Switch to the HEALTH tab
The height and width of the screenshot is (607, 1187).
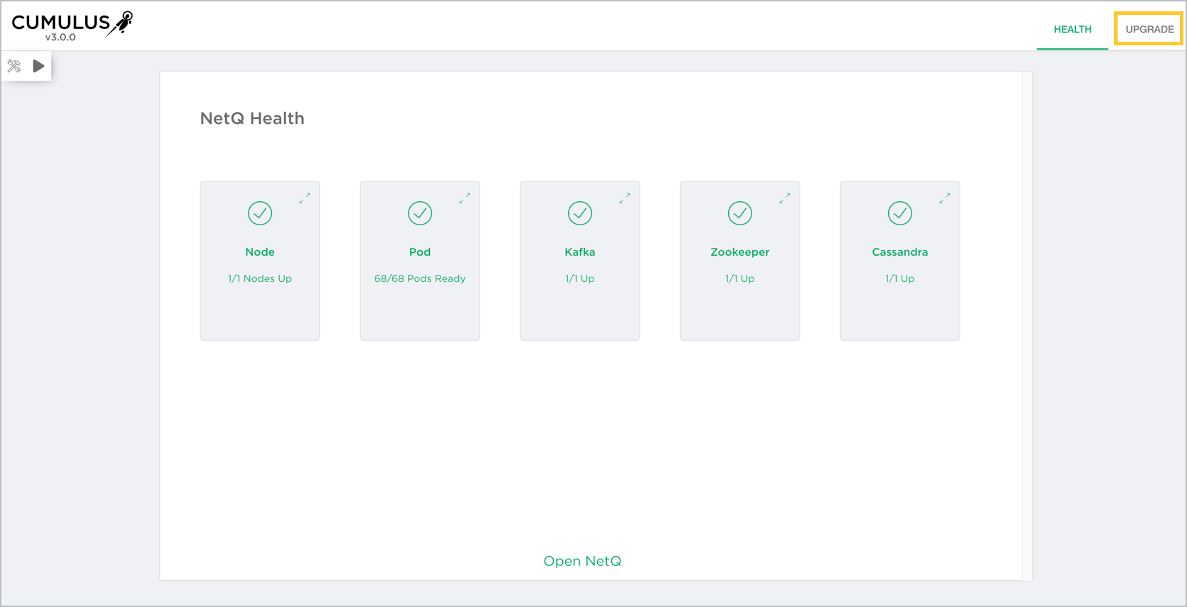tap(1072, 29)
